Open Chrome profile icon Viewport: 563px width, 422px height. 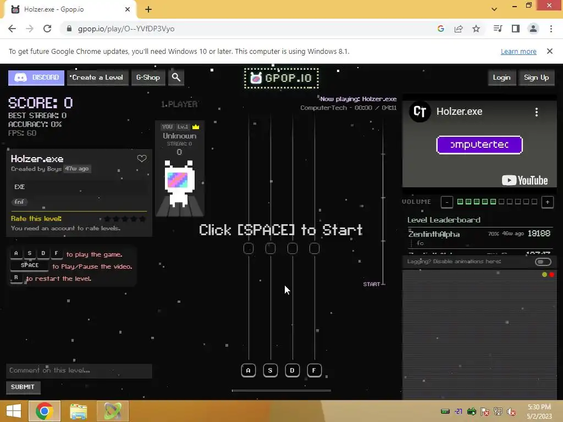[533, 29]
